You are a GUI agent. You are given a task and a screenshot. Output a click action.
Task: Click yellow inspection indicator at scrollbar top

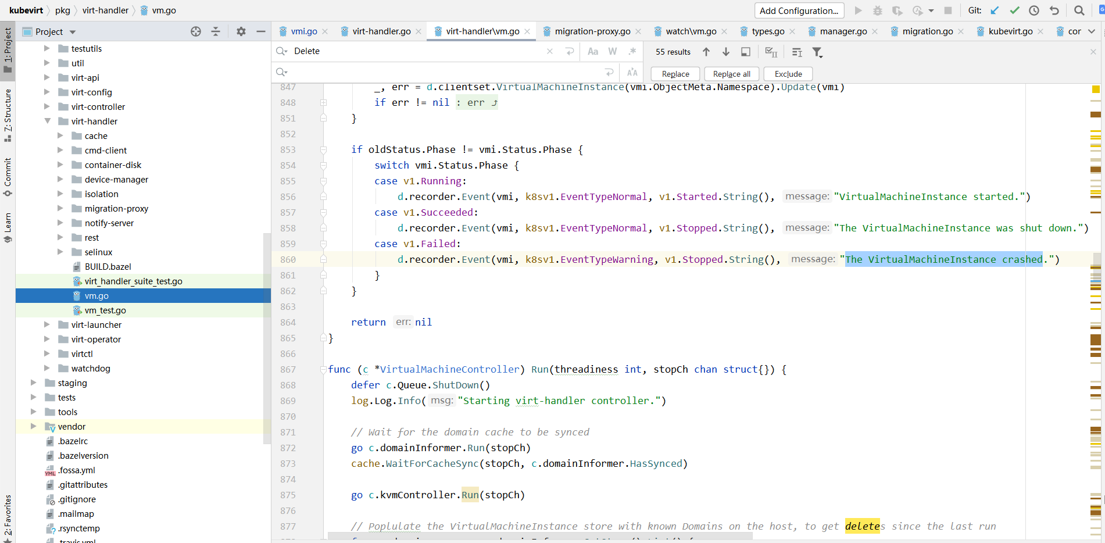pos(1096,89)
